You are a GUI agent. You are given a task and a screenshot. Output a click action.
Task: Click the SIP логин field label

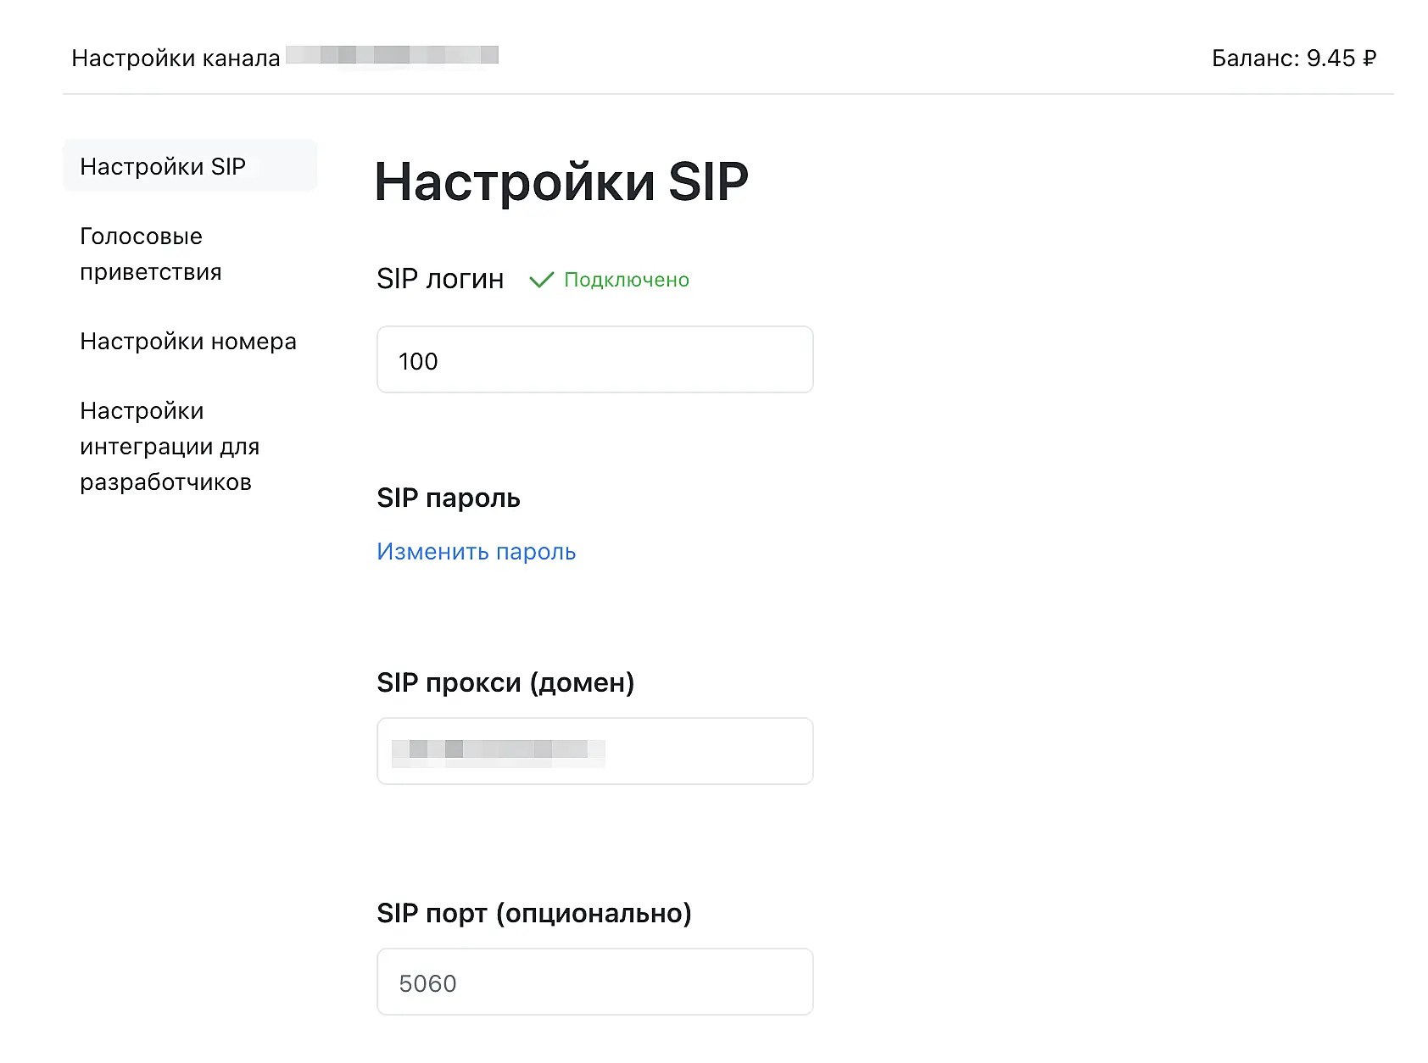(440, 279)
